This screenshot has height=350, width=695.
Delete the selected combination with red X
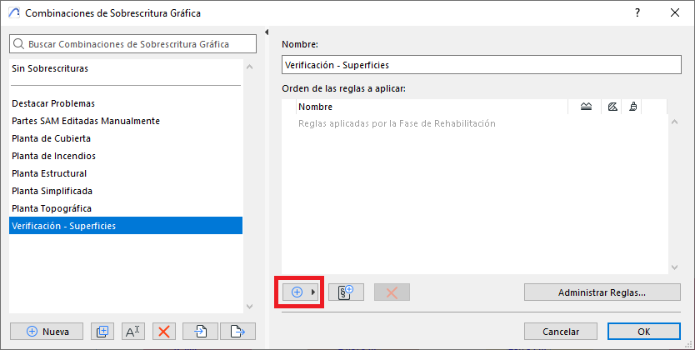pyautogui.click(x=164, y=331)
